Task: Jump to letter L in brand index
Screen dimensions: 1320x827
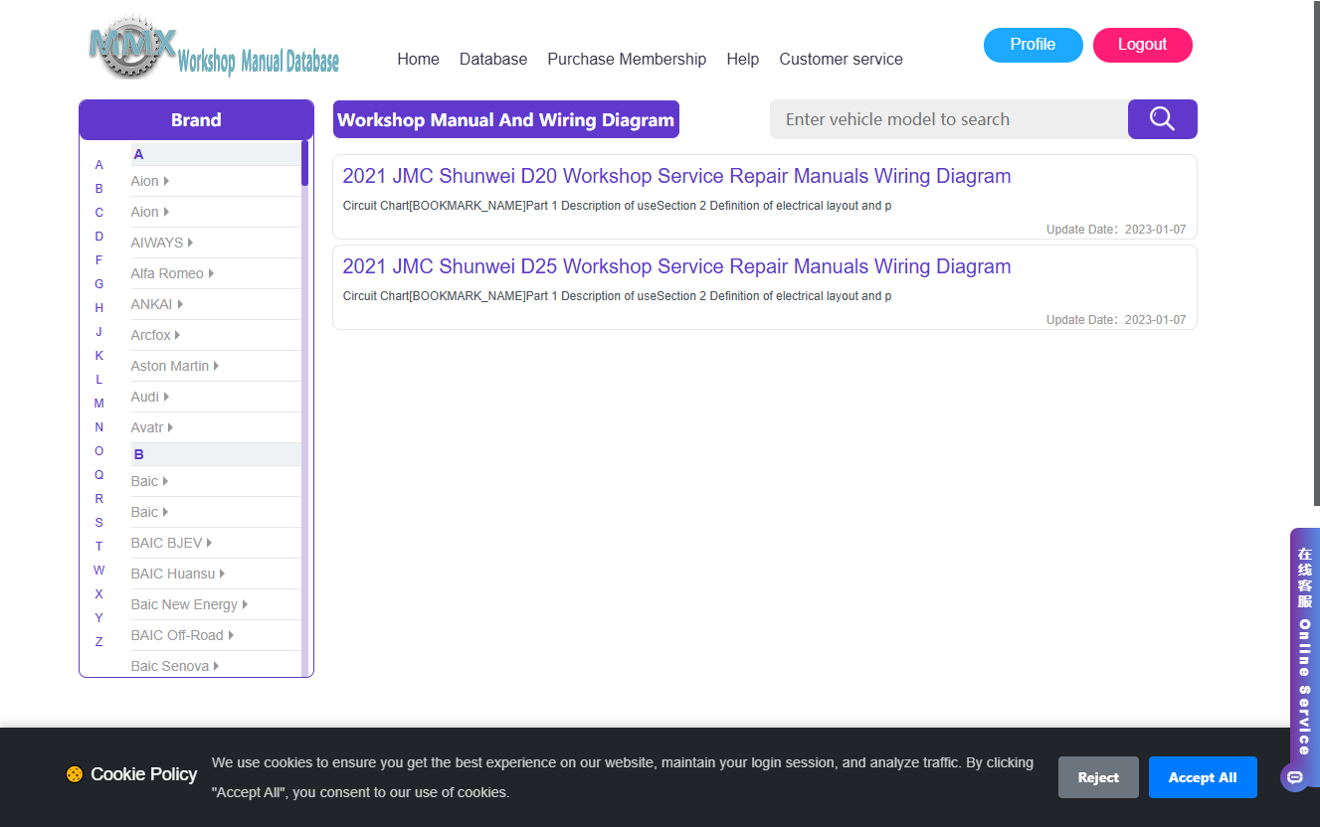Action: (99, 380)
